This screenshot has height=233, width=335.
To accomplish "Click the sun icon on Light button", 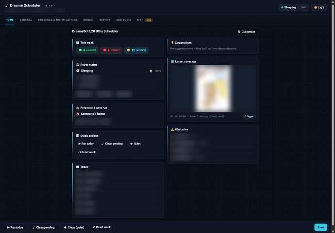I will click(316, 7).
